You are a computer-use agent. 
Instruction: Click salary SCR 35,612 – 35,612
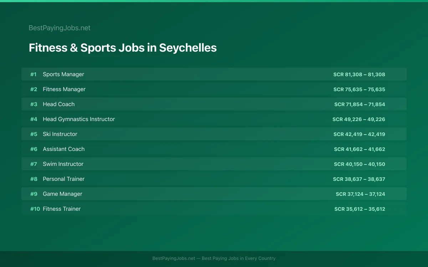360,209
